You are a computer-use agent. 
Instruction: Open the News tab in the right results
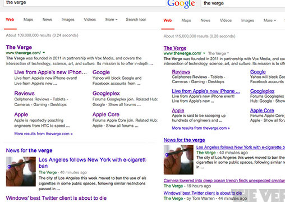[x=205, y=20]
